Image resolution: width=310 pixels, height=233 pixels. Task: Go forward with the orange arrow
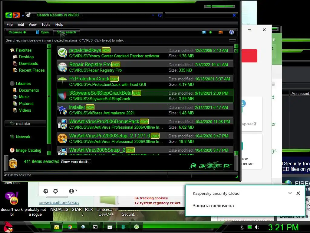(x=16, y=15)
